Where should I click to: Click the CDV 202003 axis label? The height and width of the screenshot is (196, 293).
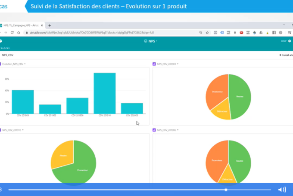pyautogui.click(x=132, y=116)
